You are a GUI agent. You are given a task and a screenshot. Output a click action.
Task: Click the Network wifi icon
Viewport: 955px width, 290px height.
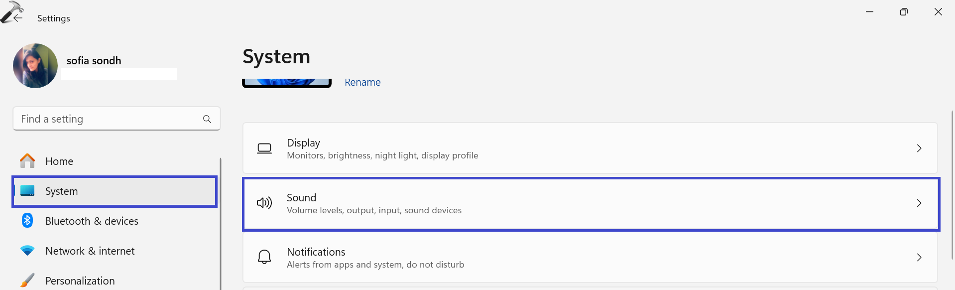(x=27, y=251)
